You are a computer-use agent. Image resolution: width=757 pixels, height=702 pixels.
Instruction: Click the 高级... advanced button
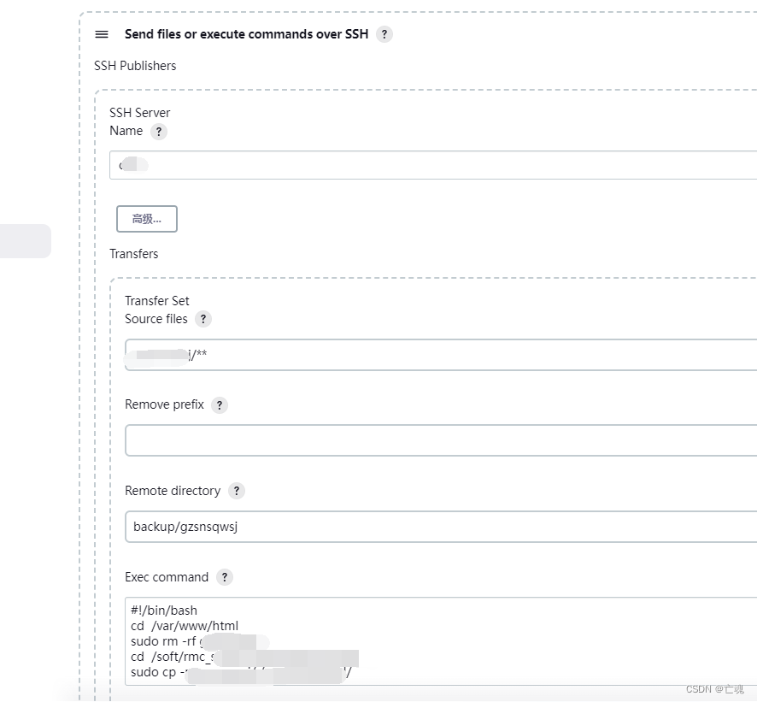click(x=147, y=219)
